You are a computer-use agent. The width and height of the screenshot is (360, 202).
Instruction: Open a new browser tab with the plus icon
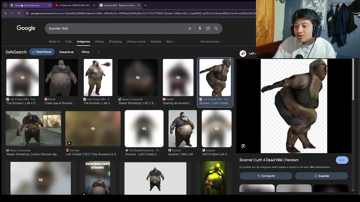click(145, 5)
